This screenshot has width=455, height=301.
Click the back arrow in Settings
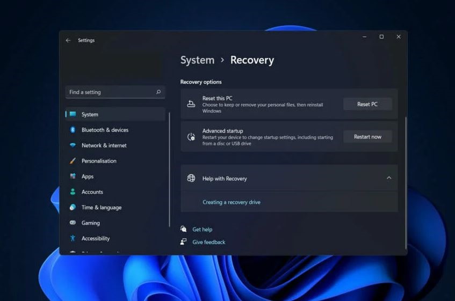pos(68,40)
